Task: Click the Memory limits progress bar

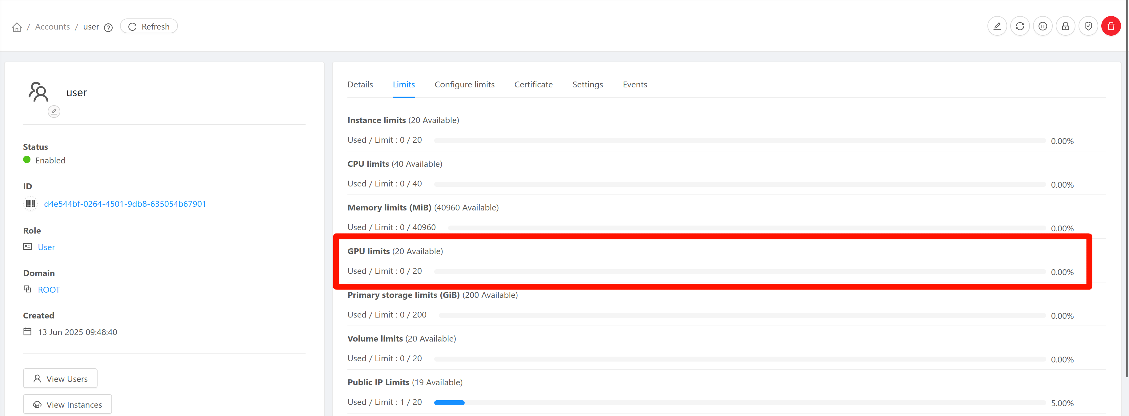Action: click(747, 228)
